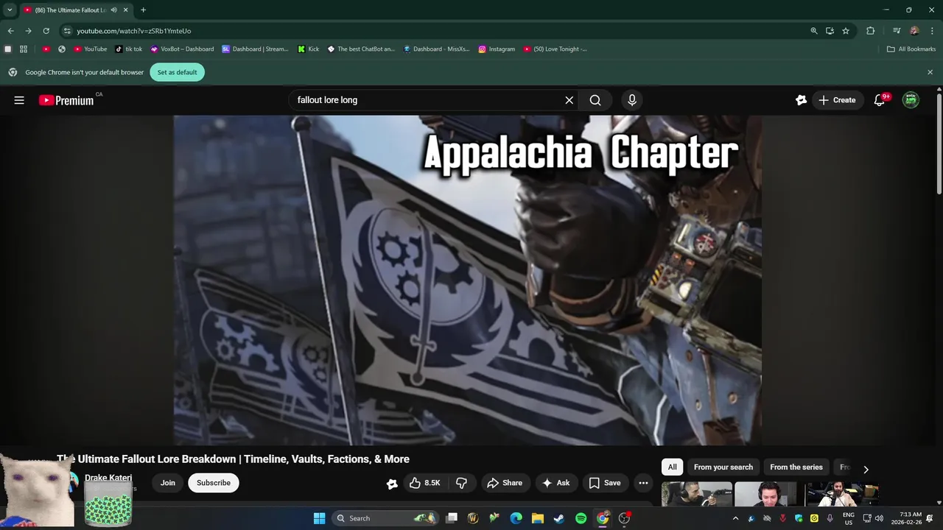The height and width of the screenshot is (530, 943).
Task: Click the Chrome address bar URL
Action: (x=134, y=31)
